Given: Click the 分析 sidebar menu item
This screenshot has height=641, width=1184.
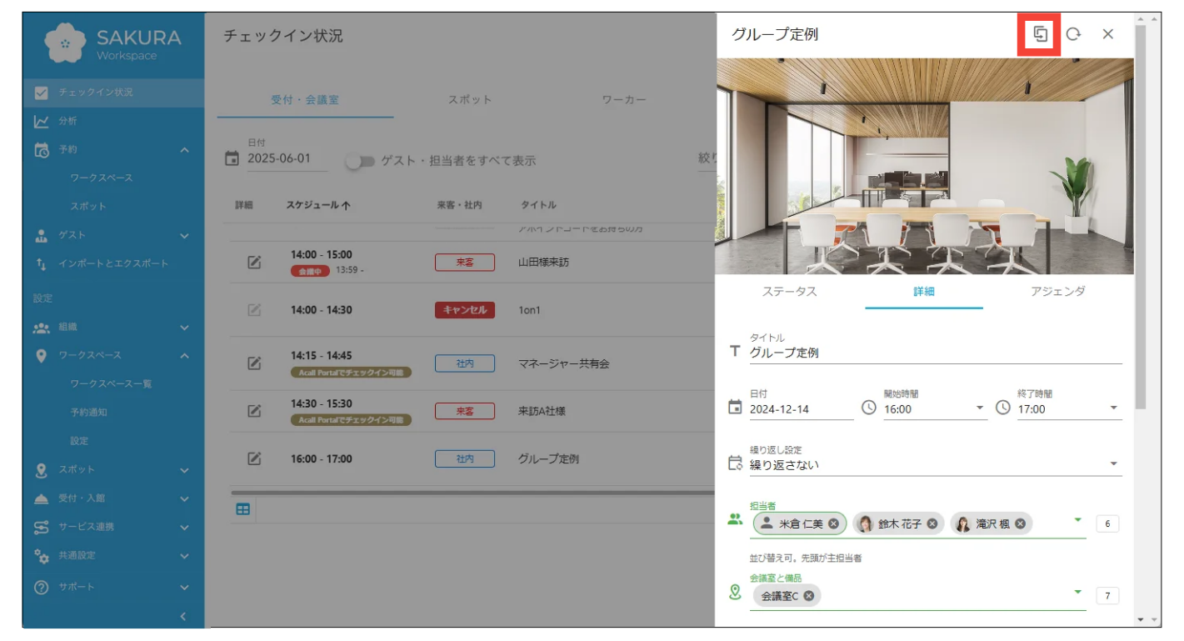Looking at the screenshot, I should tap(67, 121).
